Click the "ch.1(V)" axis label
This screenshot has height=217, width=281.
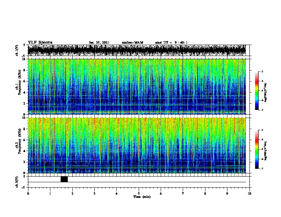click(17, 50)
